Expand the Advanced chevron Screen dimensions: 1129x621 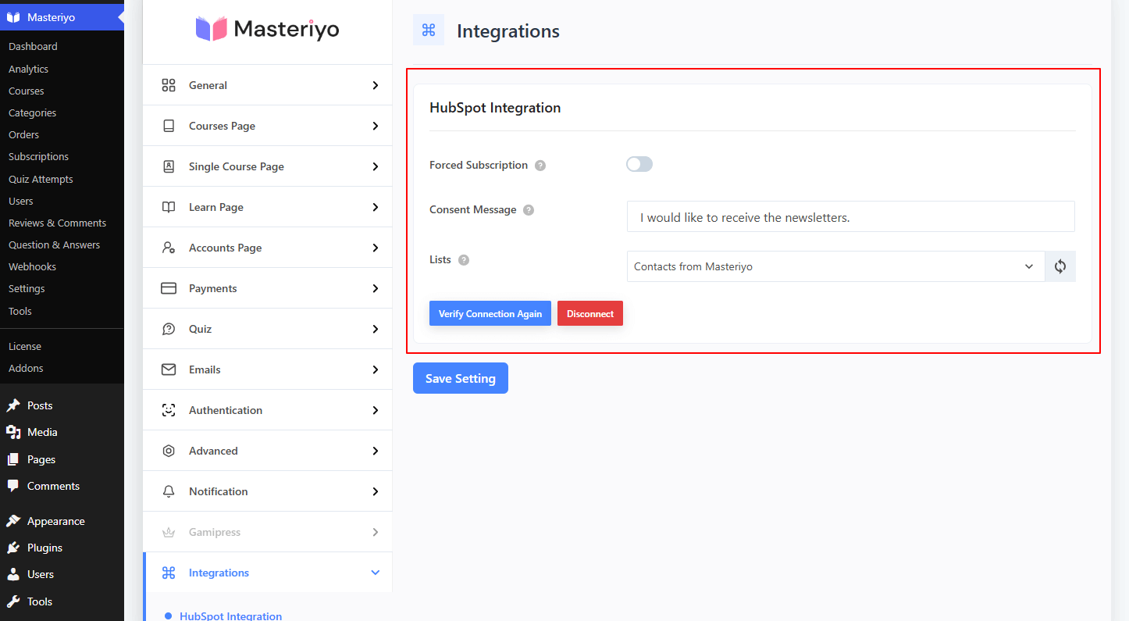coord(376,451)
